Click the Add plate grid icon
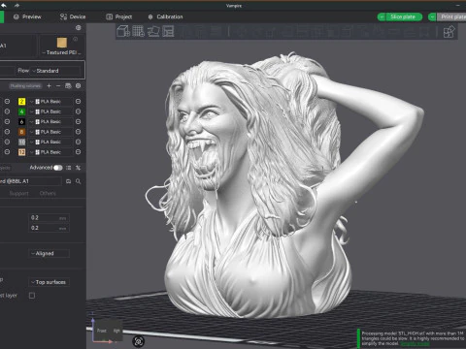The image size is (466, 349). [x=138, y=31]
